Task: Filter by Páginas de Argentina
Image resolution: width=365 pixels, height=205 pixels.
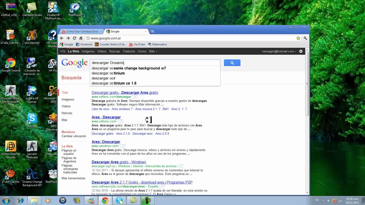Action: (x=69, y=160)
